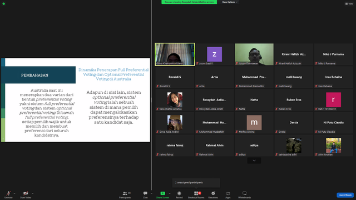Unmute microphone in Zoom toolbar
Viewport: 356px width, 200px height.
8,194
